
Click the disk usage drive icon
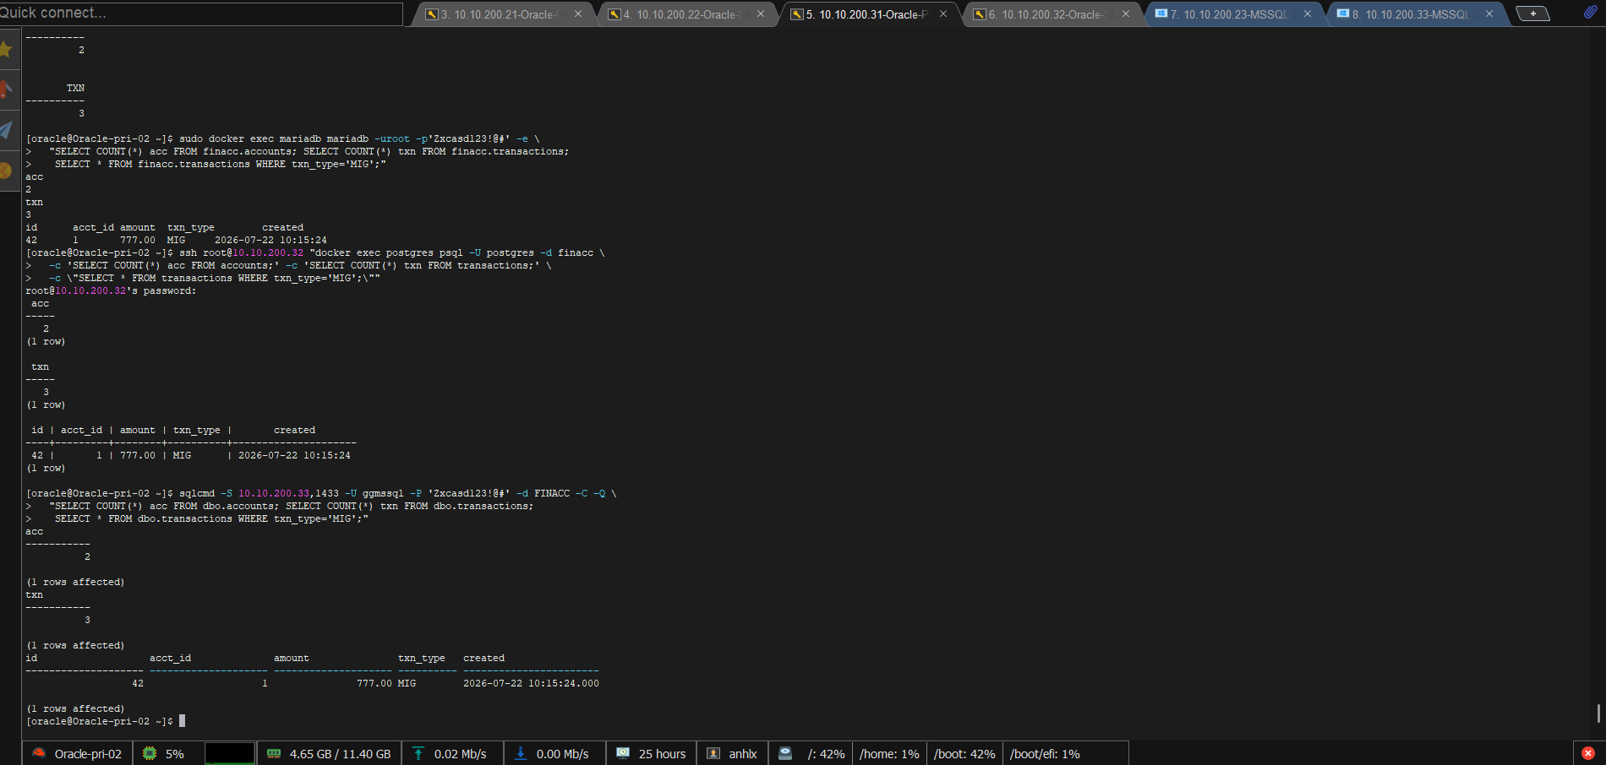[x=785, y=753]
